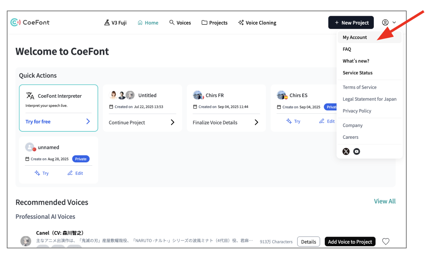The height and width of the screenshot is (254, 429).
Task: Click 913万 Characters count text
Action: coord(276,242)
